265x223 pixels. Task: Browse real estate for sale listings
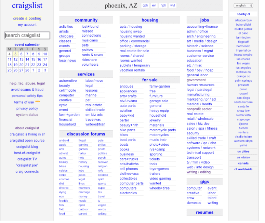click(x=134, y=51)
